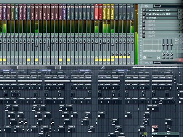The width and height of the screenshot is (183, 137).
Task: Mute the Sub Basses mixer track
Action: [112, 34]
